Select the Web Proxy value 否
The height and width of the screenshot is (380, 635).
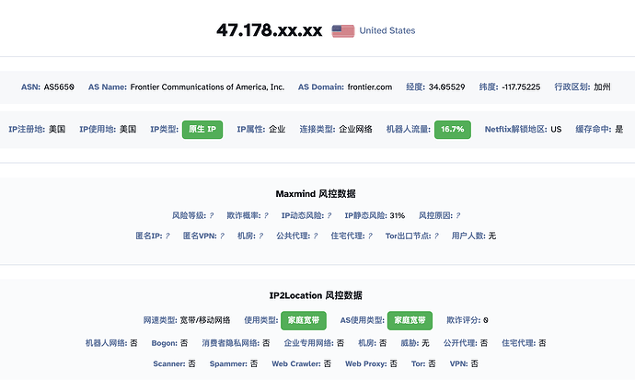coord(393,363)
